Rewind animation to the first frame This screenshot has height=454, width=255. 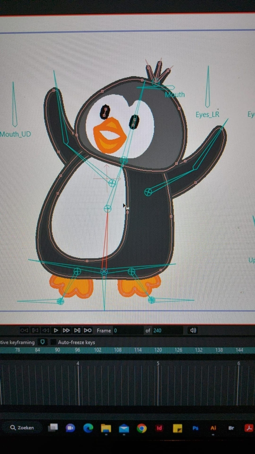click(x=24, y=331)
